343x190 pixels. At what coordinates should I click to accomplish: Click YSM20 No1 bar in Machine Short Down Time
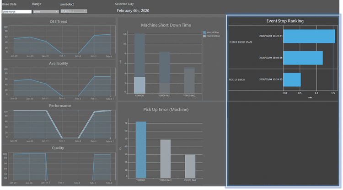(x=164, y=73)
